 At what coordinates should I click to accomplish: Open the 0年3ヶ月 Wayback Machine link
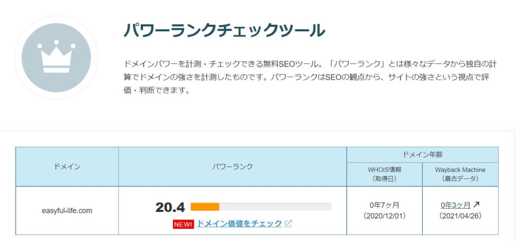pyautogui.click(x=455, y=205)
